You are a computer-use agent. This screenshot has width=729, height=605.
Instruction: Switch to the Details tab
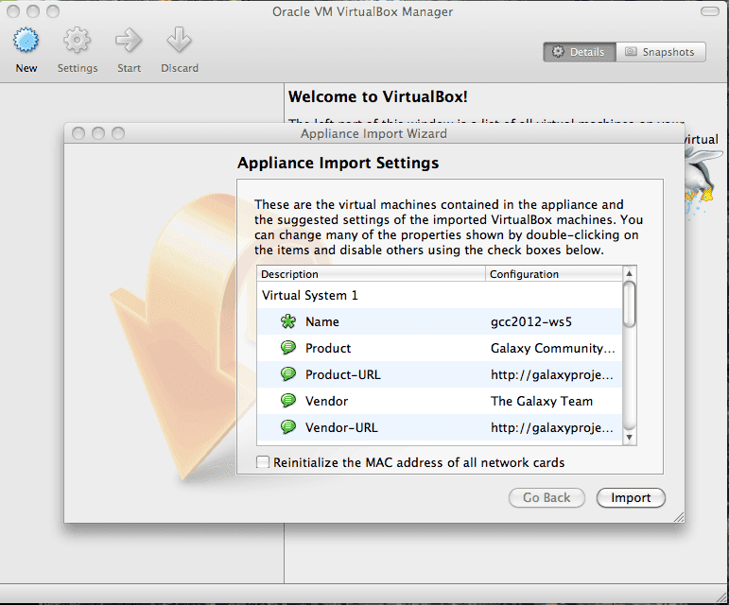[x=579, y=52]
